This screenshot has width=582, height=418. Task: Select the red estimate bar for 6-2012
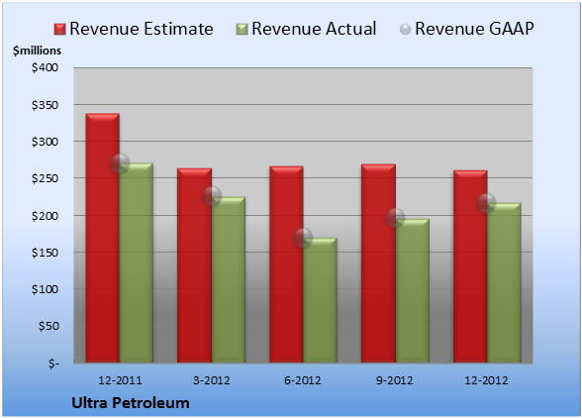click(286, 264)
